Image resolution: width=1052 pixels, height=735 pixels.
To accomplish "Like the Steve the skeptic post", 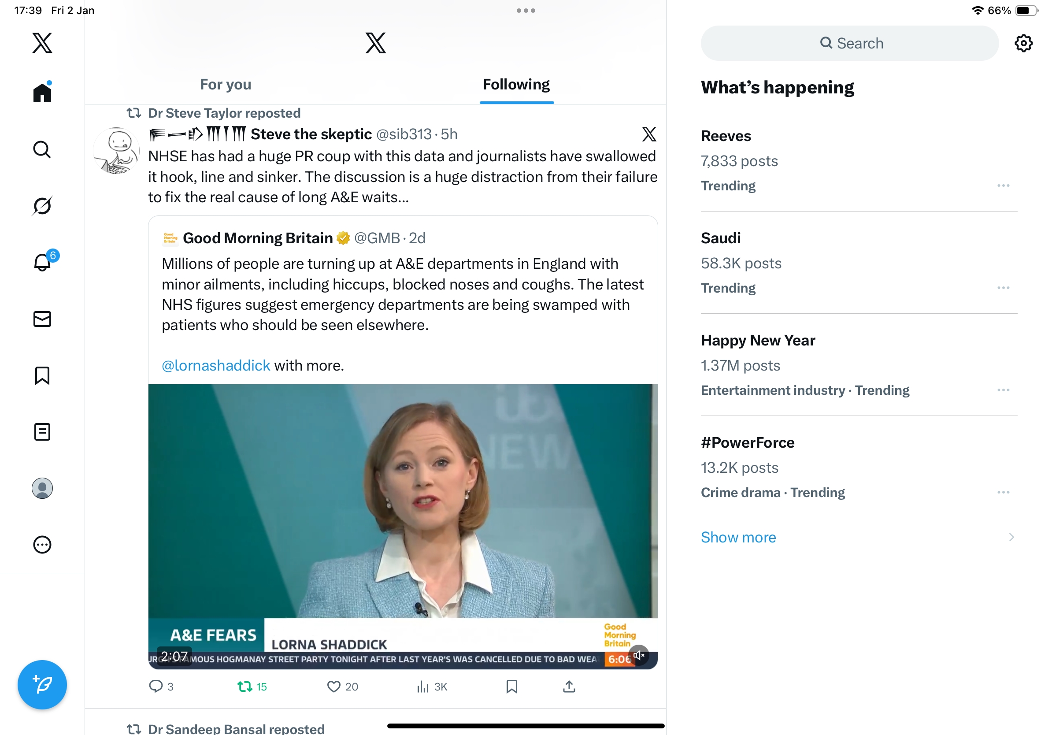I will (333, 686).
